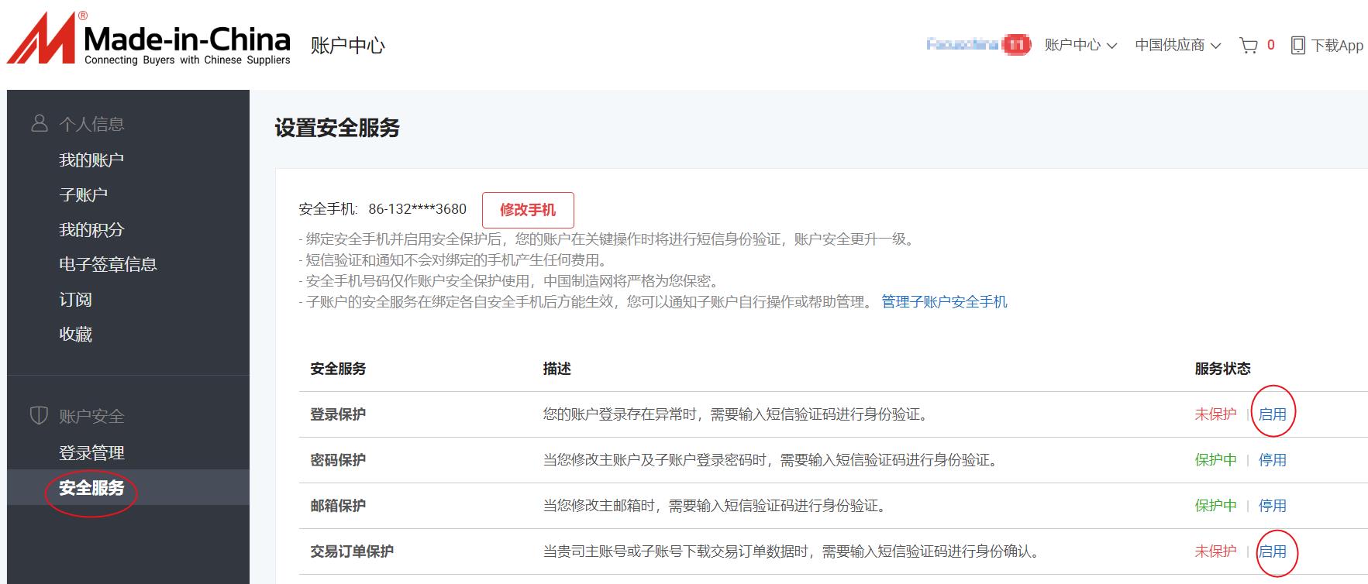
Task: Open 订阅 in sidebar
Action: 75,300
